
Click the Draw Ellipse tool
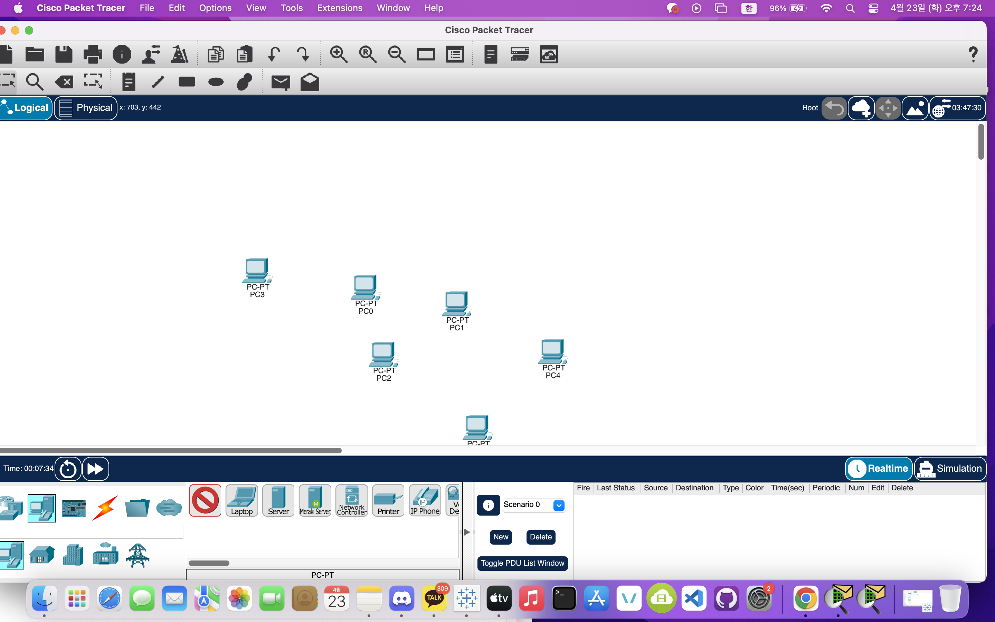[216, 82]
